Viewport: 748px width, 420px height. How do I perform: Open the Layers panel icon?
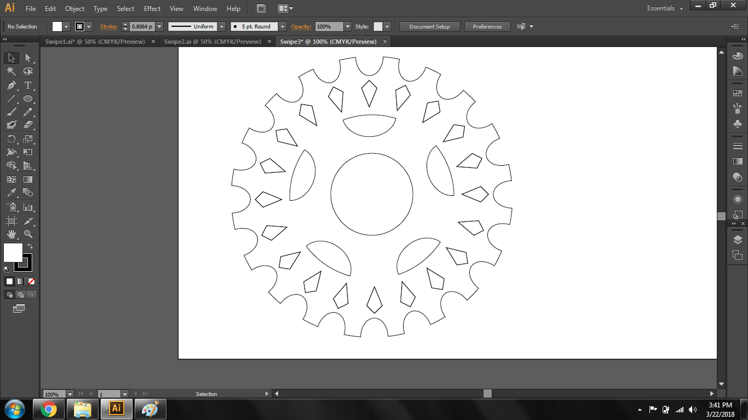point(738,240)
